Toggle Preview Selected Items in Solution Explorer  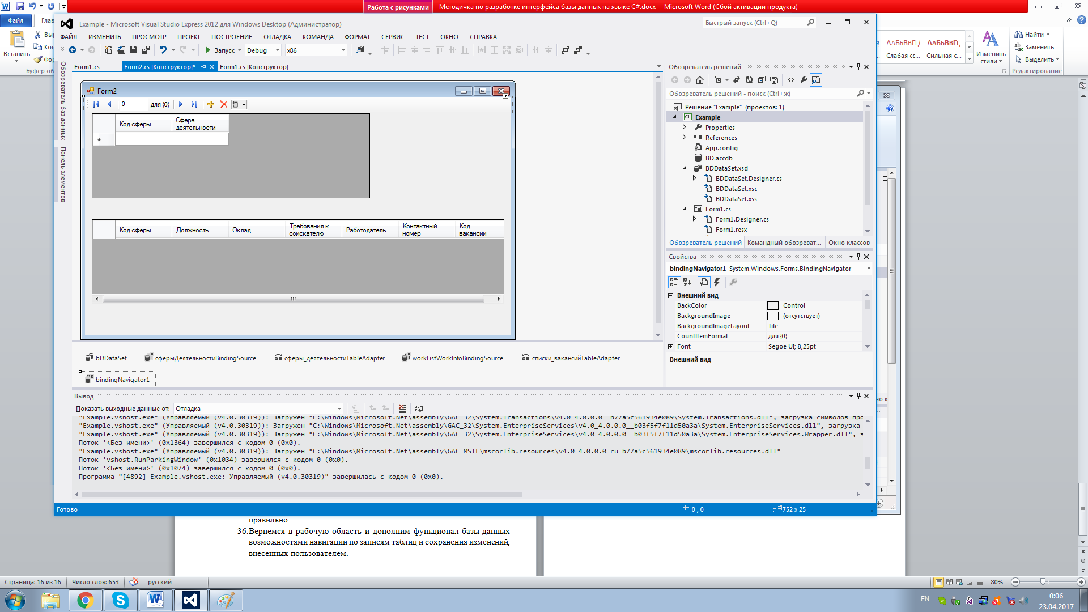(816, 80)
